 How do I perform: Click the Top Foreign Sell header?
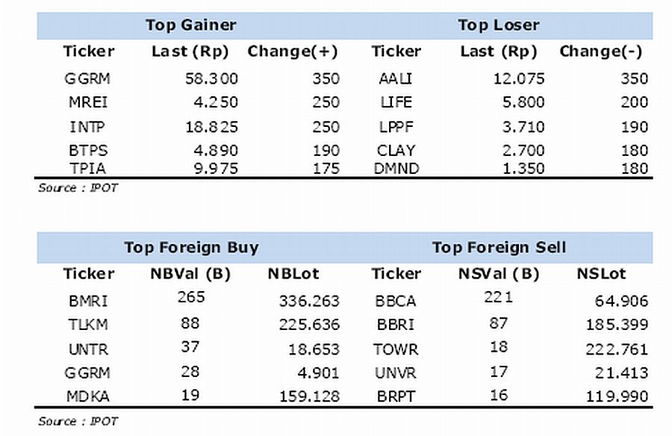click(x=499, y=247)
